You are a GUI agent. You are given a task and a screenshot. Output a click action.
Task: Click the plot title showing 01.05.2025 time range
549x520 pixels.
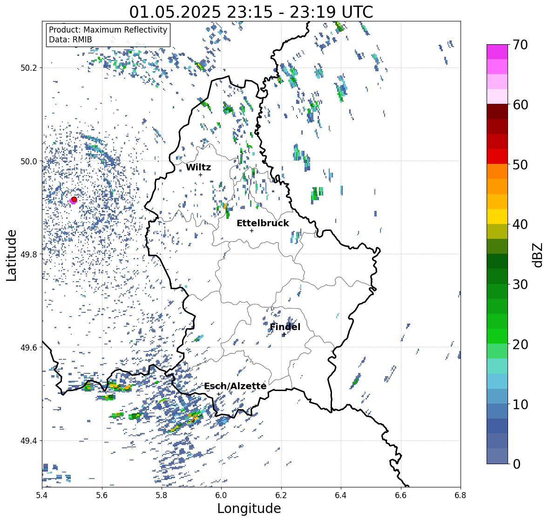[251, 12]
